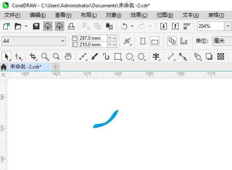This screenshot has height=170, width=232.
Task: Open the 文件(F) menu
Action: (x=12, y=15)
